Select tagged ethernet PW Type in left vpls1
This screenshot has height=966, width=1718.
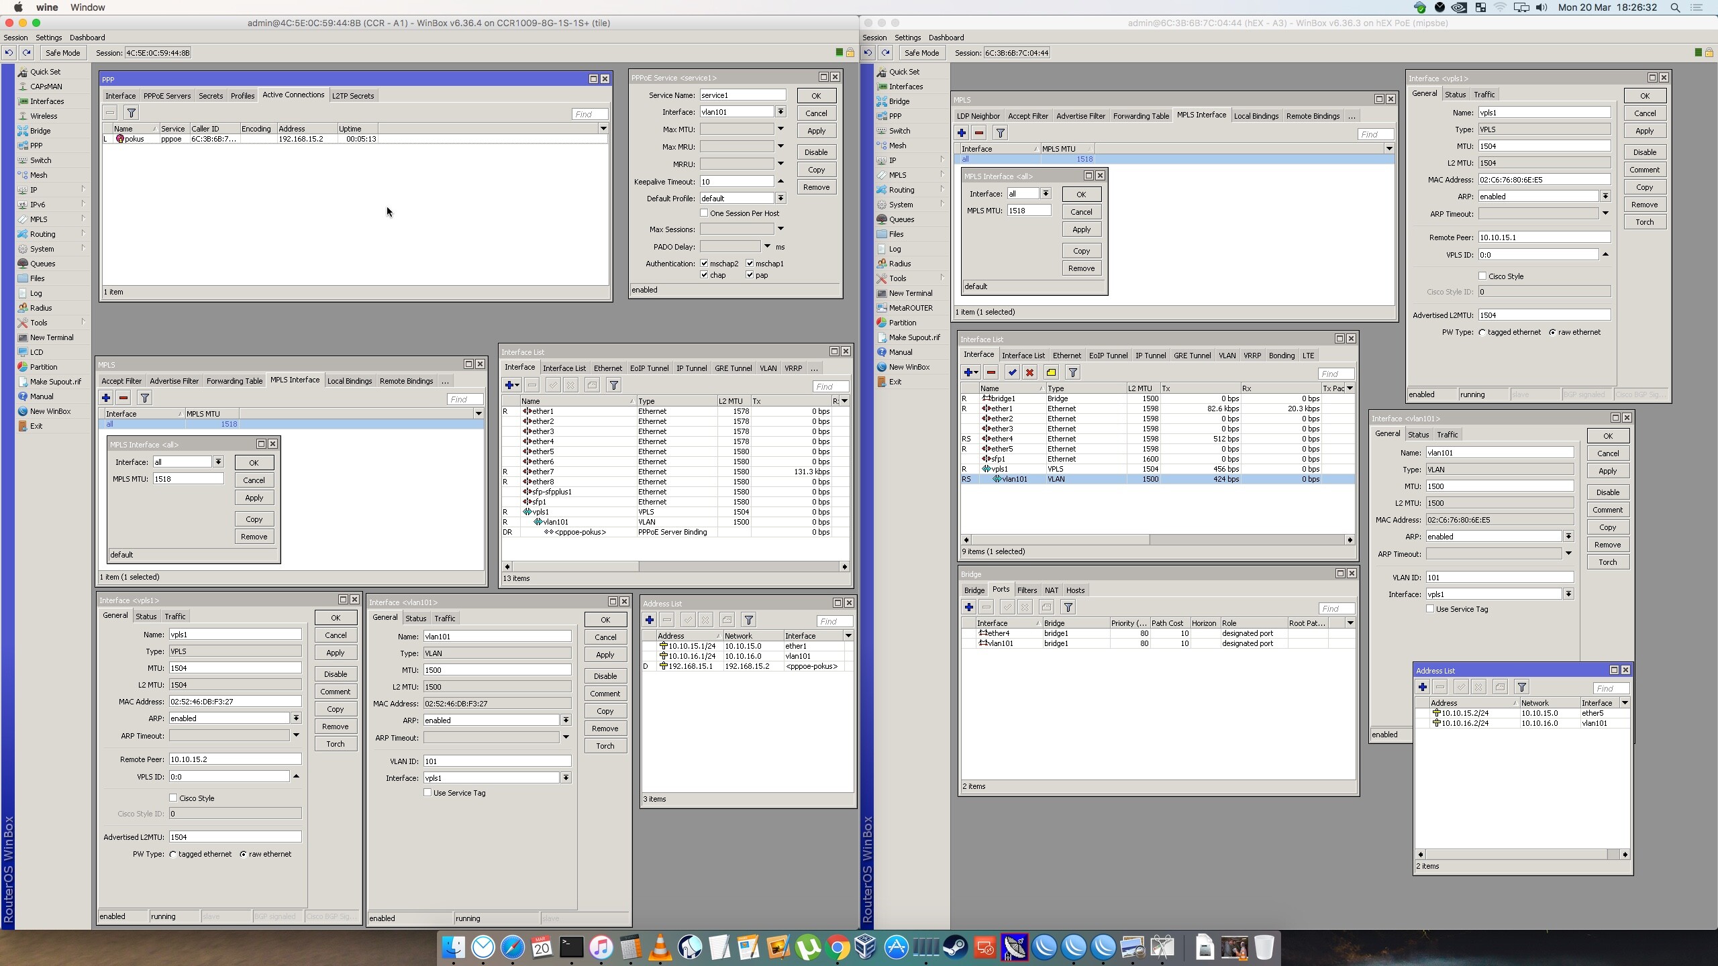173,854
